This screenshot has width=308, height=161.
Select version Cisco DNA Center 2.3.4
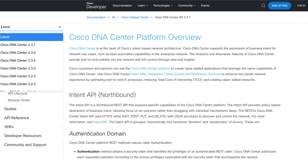(32, 60)
